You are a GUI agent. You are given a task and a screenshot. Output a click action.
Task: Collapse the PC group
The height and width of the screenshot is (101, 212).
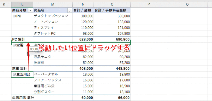(14, 16)
